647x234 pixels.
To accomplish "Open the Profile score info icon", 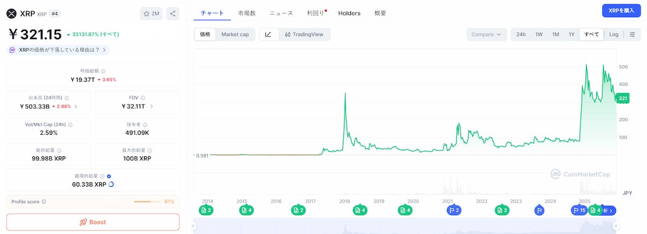I will pos(44,202).
